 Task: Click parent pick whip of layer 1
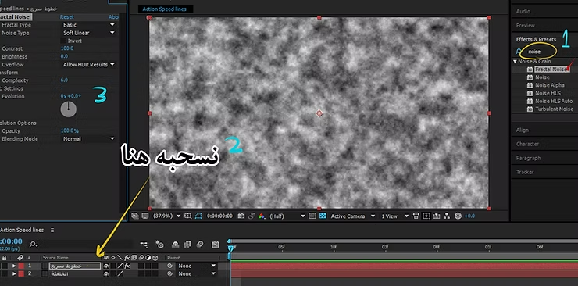tap(170, 266)
